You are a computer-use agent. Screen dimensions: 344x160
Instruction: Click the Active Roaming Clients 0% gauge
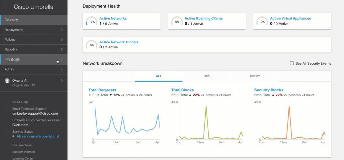pos(177,22)
